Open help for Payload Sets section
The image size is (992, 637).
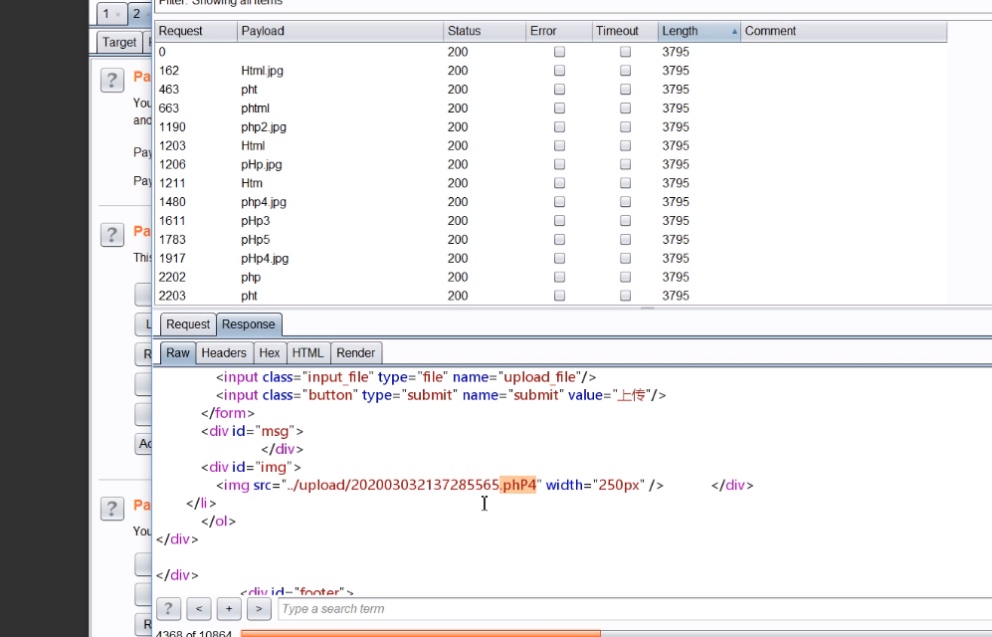point(112,81)
